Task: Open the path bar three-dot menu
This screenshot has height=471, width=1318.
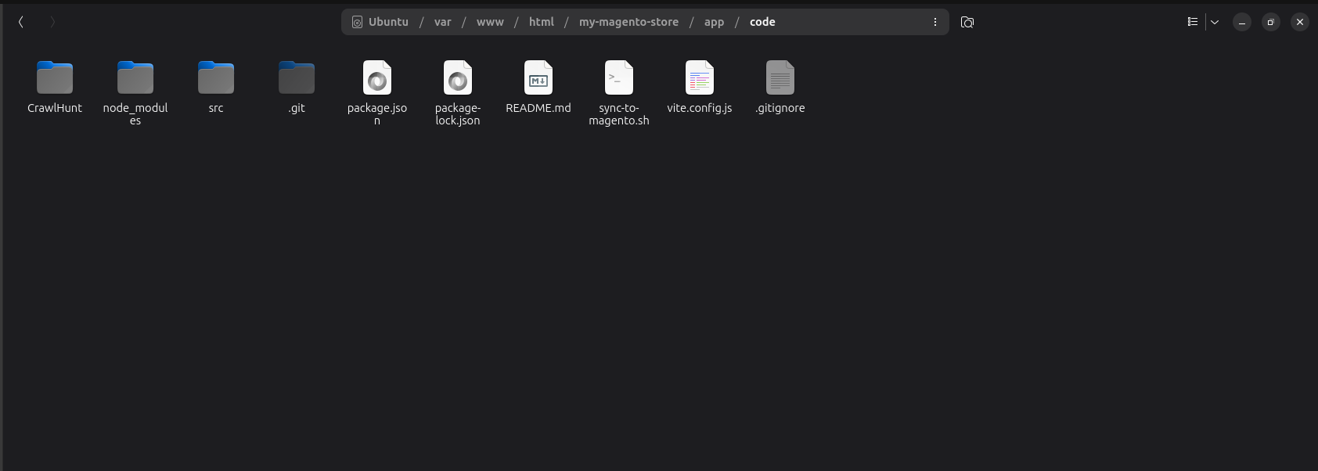Action: (935, 22)
